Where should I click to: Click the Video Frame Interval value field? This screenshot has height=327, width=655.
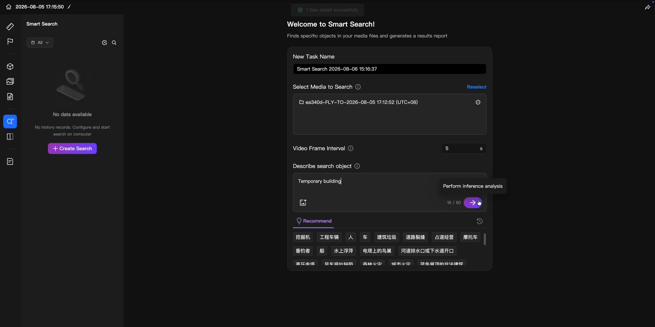(x=464, y=149)
